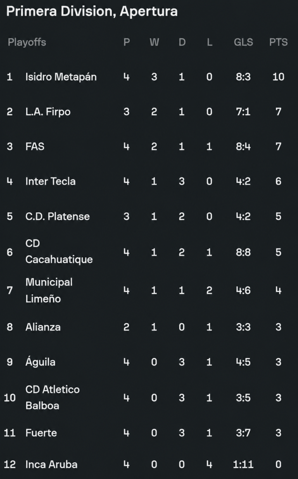Screen dimensions: 298x479
Task: Click the D draws column header
Action: (x=182, y=42)
